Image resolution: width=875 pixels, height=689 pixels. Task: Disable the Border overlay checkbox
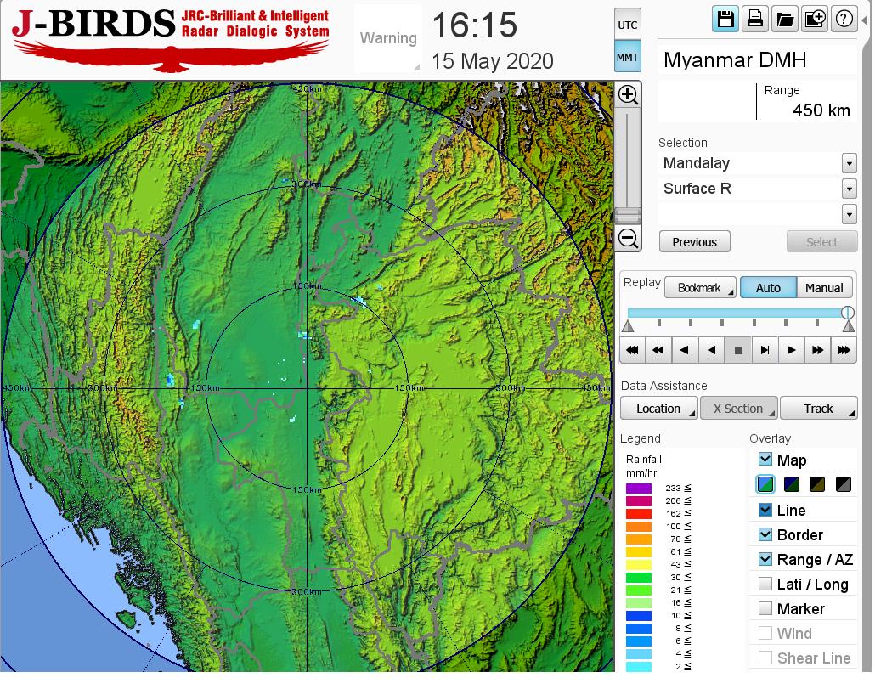765,534
